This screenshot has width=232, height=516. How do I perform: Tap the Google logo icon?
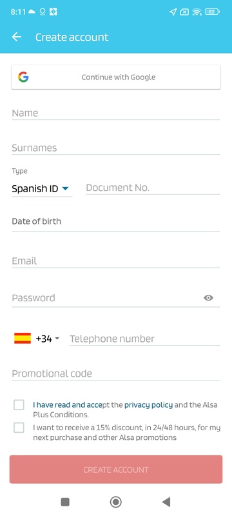23,77
